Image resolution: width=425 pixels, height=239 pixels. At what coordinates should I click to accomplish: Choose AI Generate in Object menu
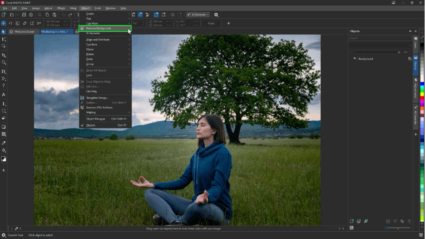pos(105,33)
